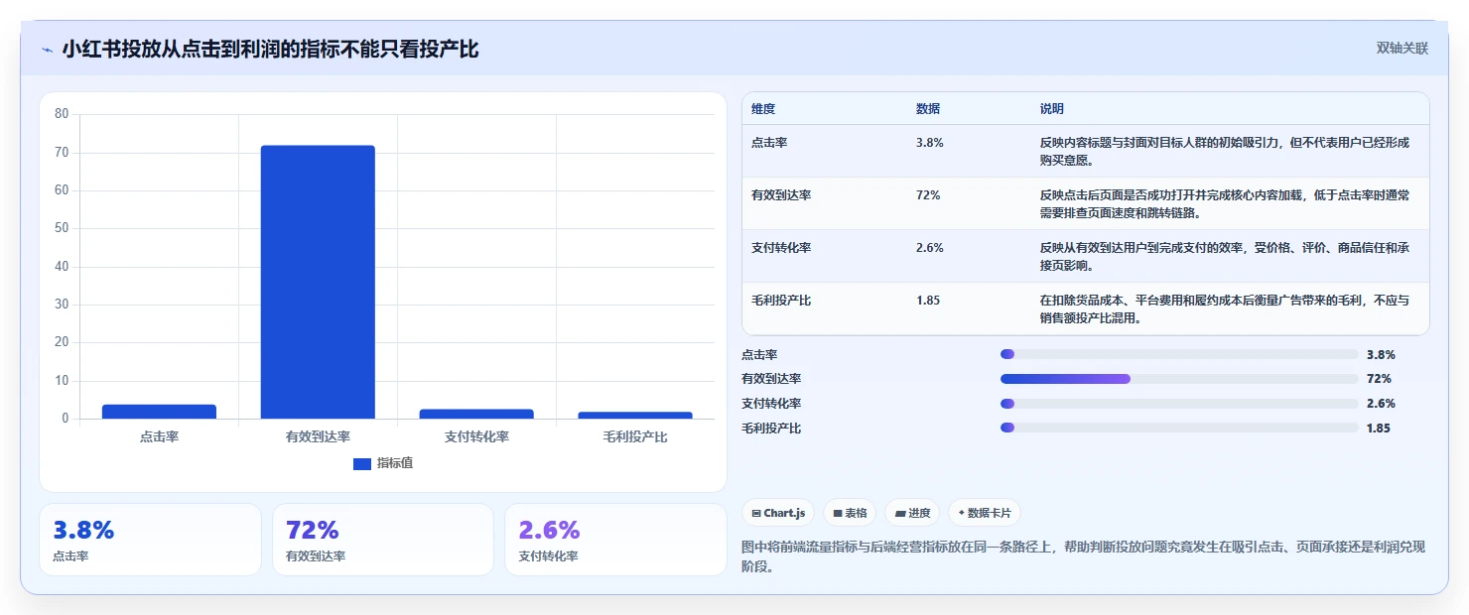The image size is (1469, 615).
Task: Click the 80 tick on the y-axis
Action: tap(62, 114)
